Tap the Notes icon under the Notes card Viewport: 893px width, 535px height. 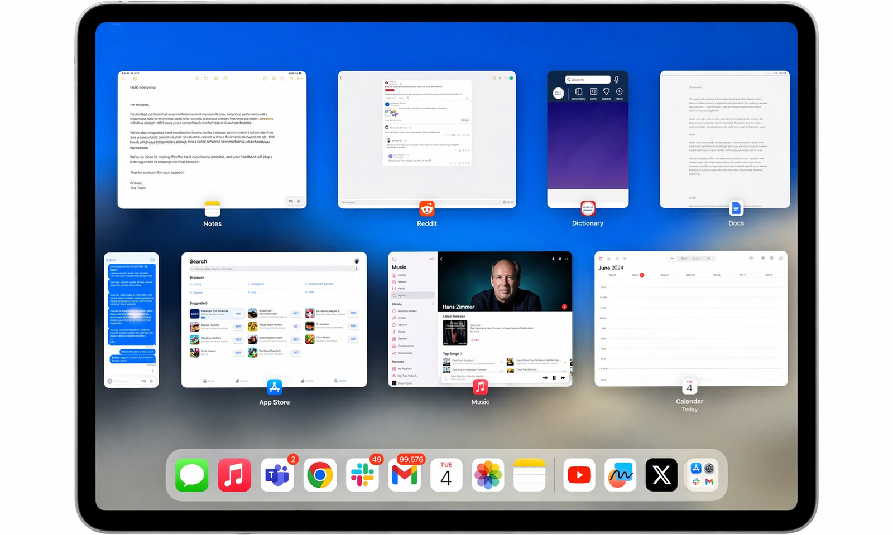pyautogui.click(x=213, y=208)
